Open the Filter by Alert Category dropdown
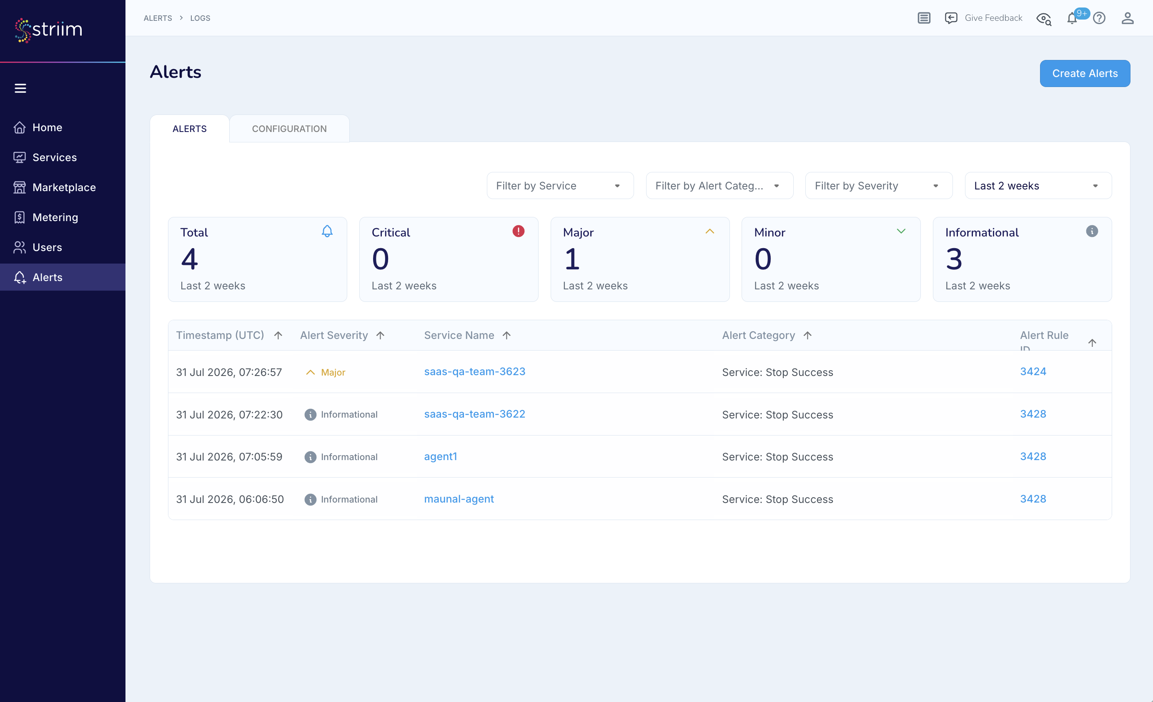1153x702 pixels. point(719,186)
